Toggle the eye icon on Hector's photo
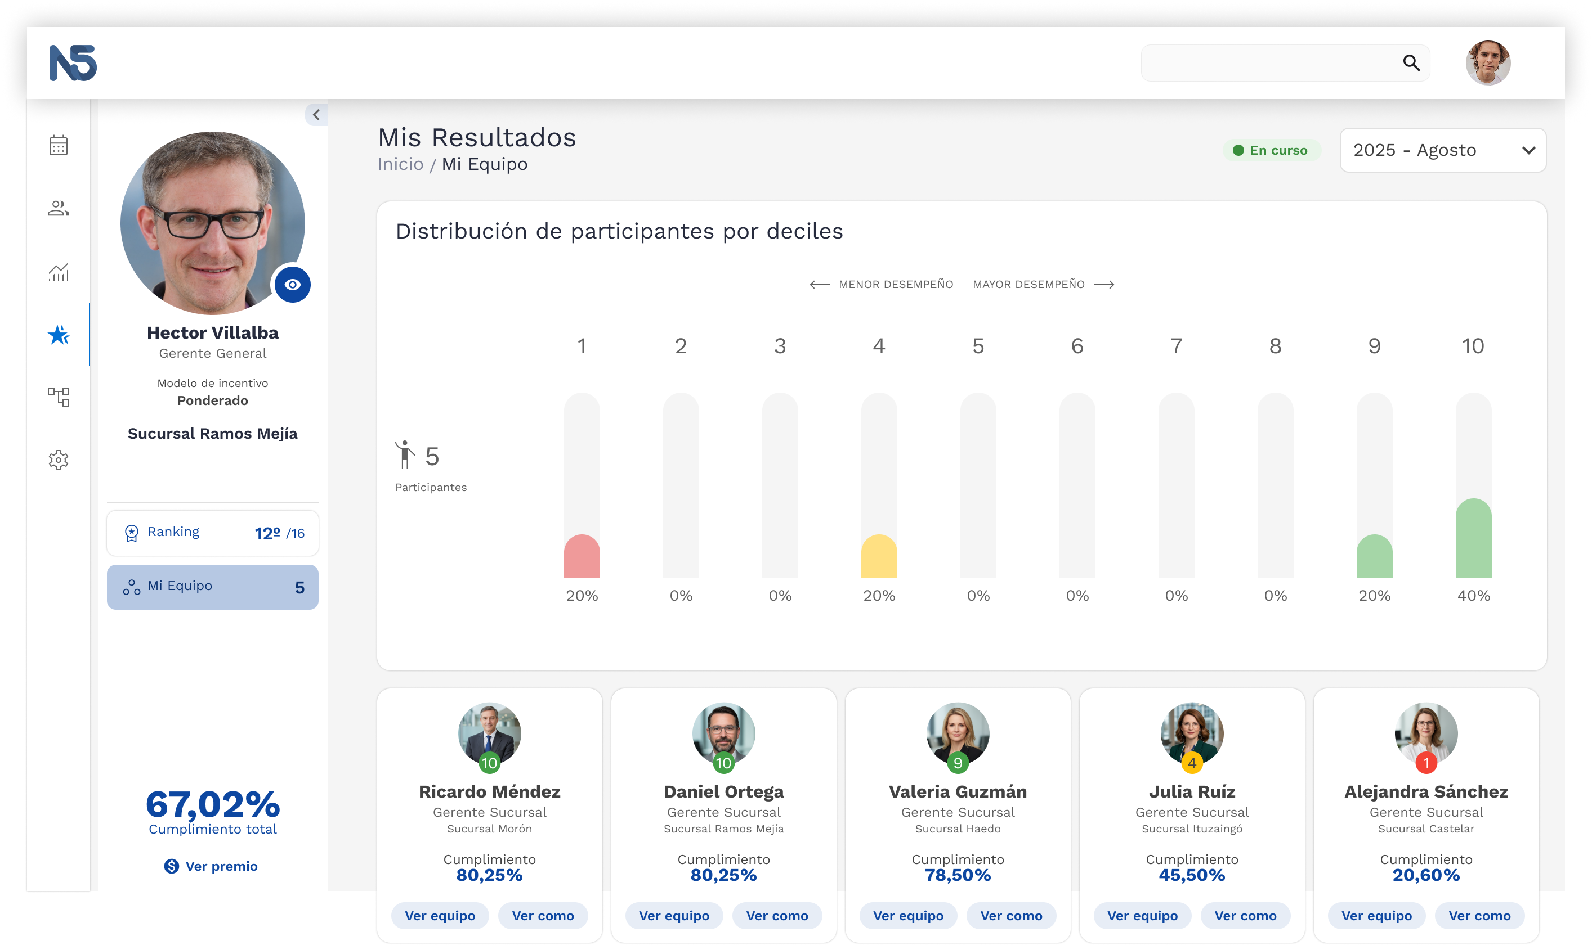The width and height of the screenshot is (1592, 945). pyautogui.click(x=293, y=284)
